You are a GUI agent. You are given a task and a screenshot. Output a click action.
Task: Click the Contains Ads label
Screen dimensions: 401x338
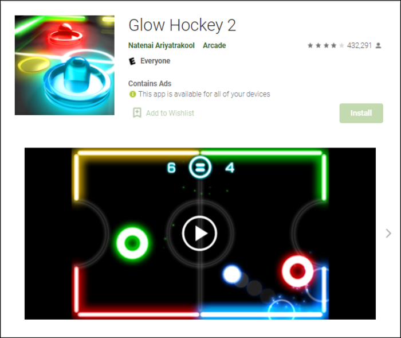pyautogui.click(x=150, y=84)
